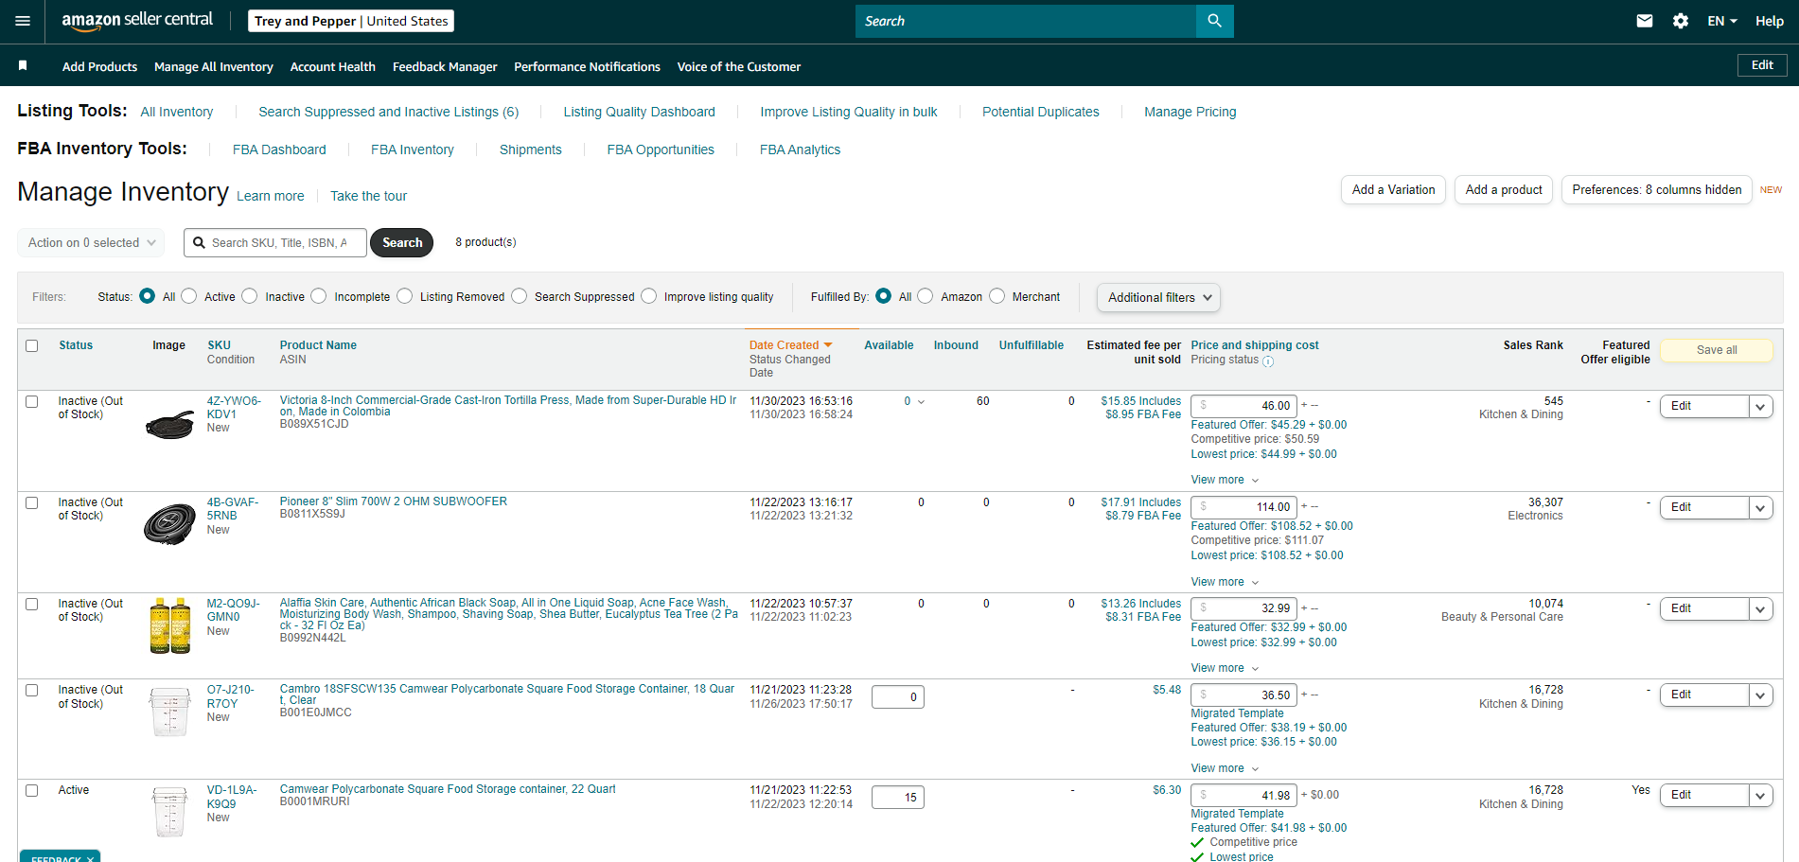
Task: Edit the available quantity field showing 15
Action: 897,798
